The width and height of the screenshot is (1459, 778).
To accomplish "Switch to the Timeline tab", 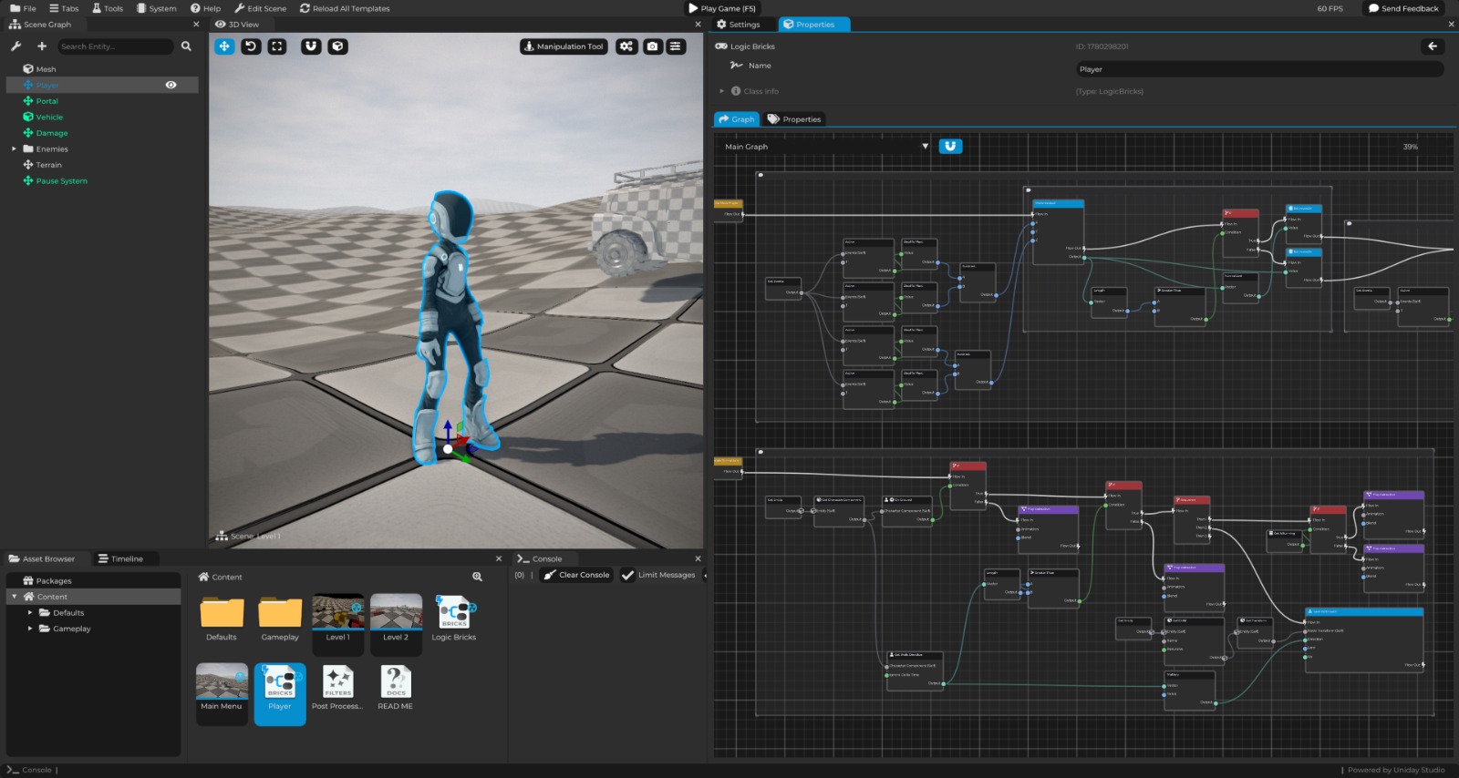I will point(120,558).
